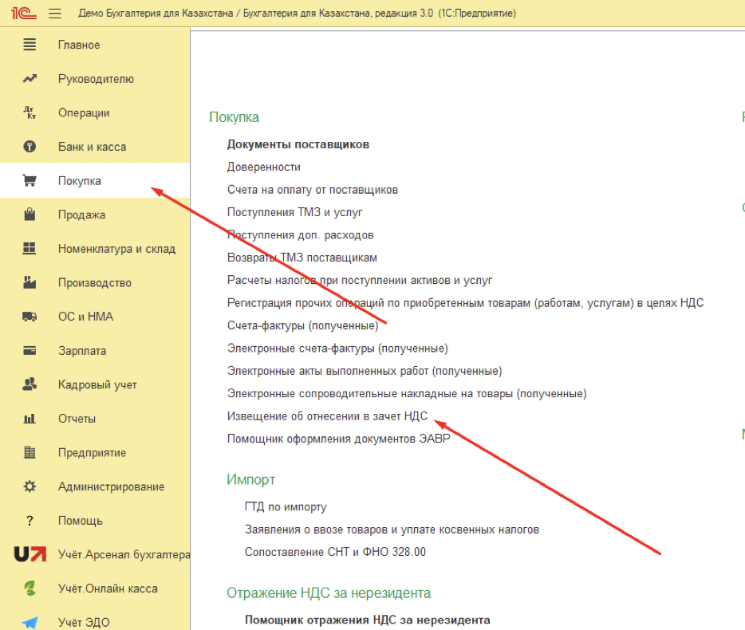Viewport: 745px width, 630px height.
Task: Select the Операции Дт/Кт icon
Action: (x=30, y=113)
